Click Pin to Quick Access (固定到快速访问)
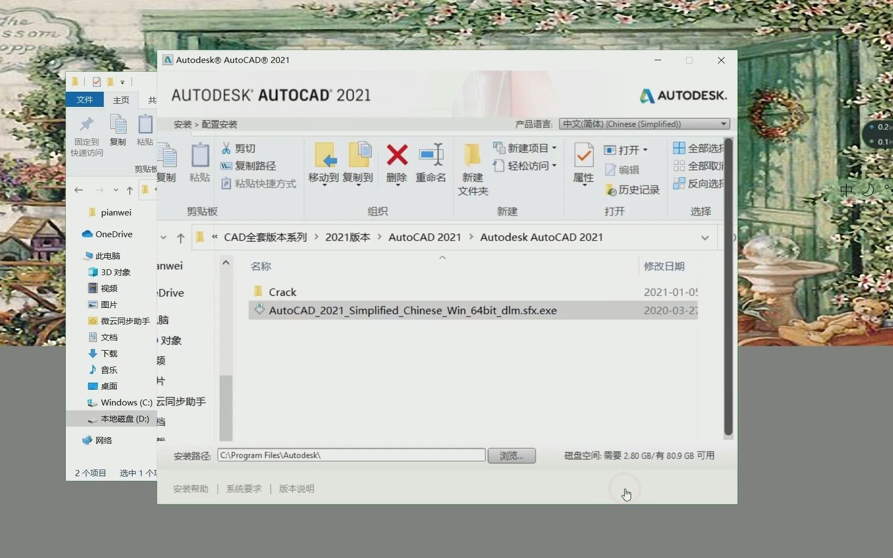 coord(87,136)
